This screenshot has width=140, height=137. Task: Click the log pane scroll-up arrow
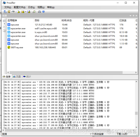(x=136, y=82)
